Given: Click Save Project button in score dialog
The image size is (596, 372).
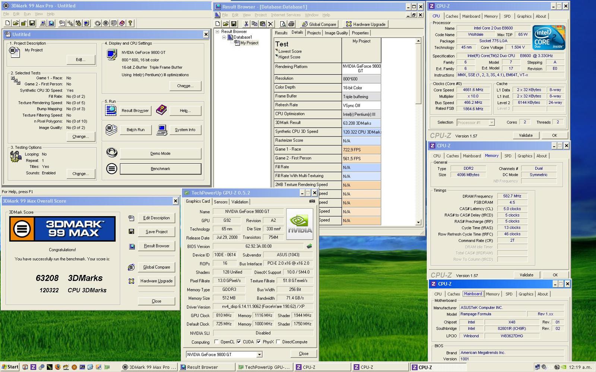Looking at the screenshot, I should [x=156, y=231].
